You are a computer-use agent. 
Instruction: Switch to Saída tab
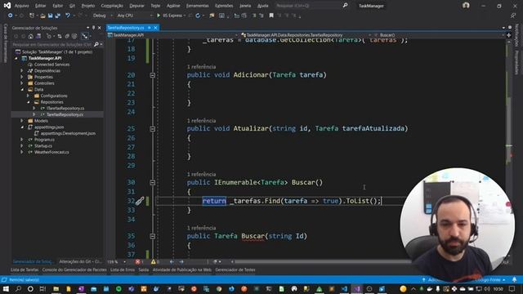pos(144,269)
